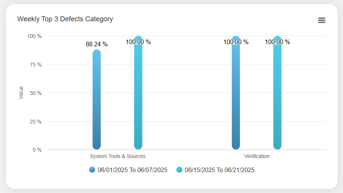This screenshot has width=343, height=193.
Task: Toggle the 06/01/2025 To 06/07/2025 series label
Action: tap(132, 170)
